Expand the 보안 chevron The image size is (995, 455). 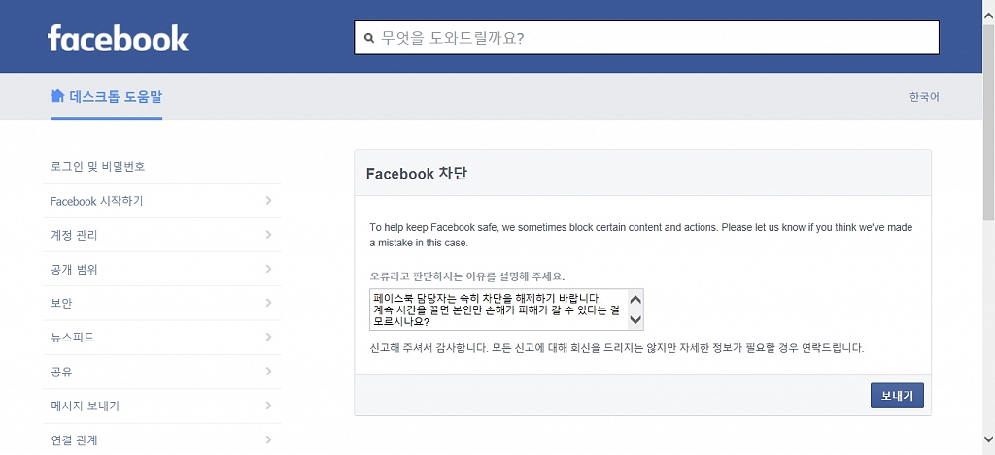coord(268,303)
